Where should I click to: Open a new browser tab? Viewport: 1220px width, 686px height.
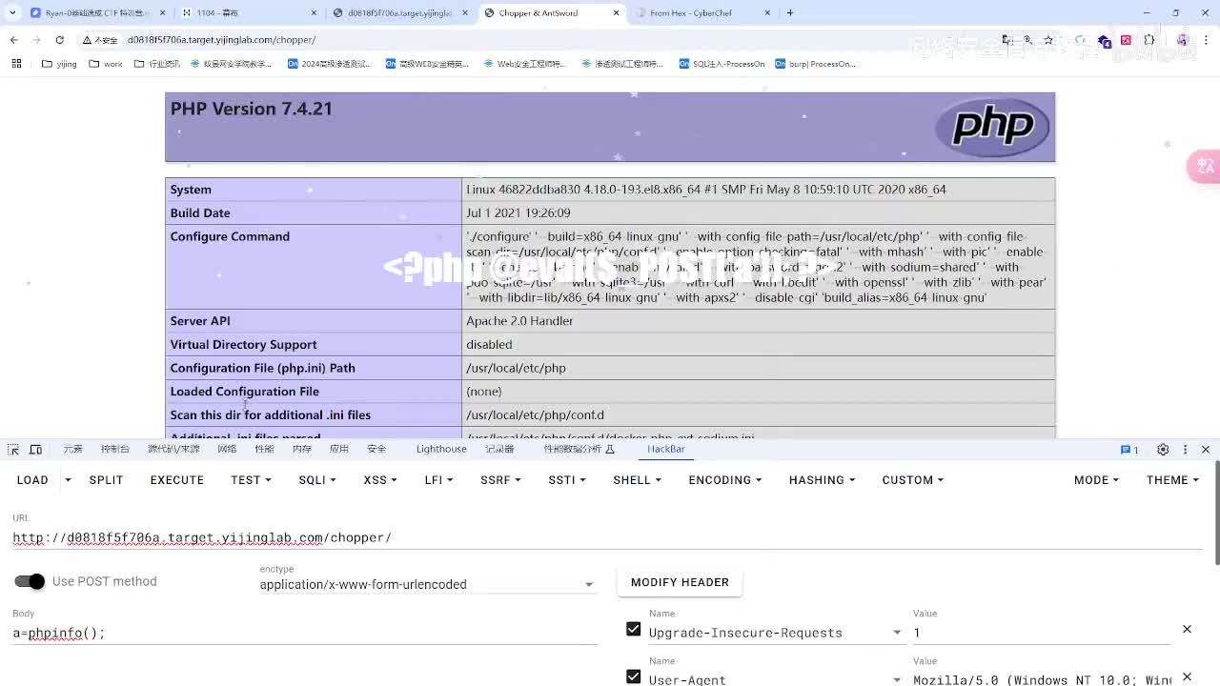(x=790, y=12)
